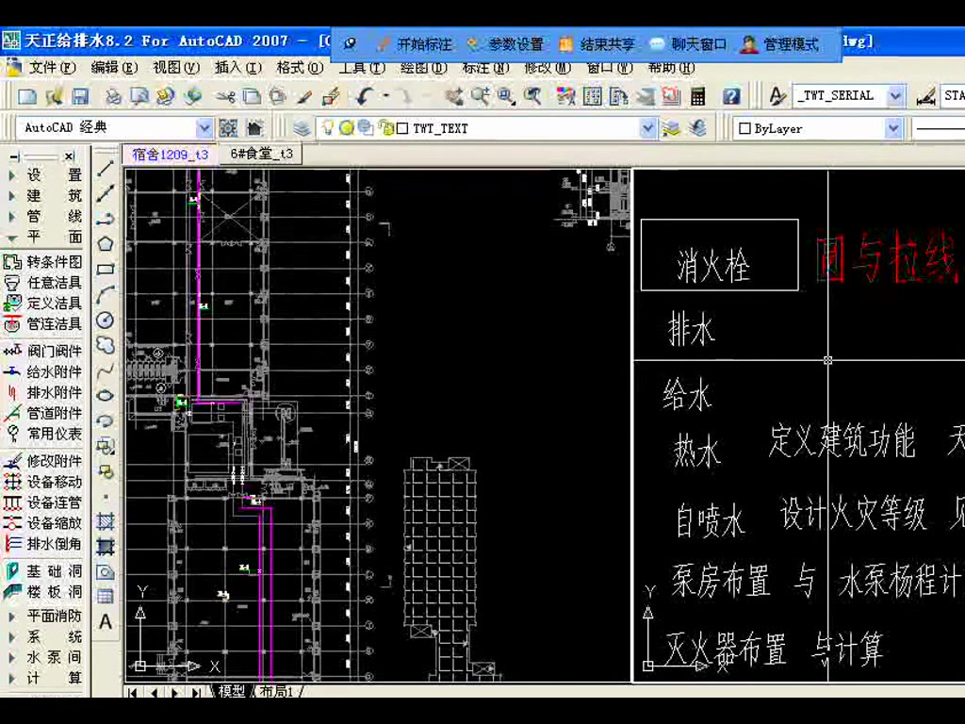
Task: Switch to the 布局1 layout tab
Action: [276, 691]
